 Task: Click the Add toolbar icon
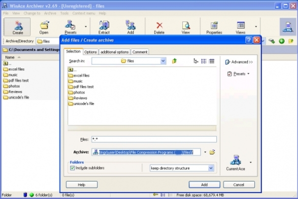point(131,27)
